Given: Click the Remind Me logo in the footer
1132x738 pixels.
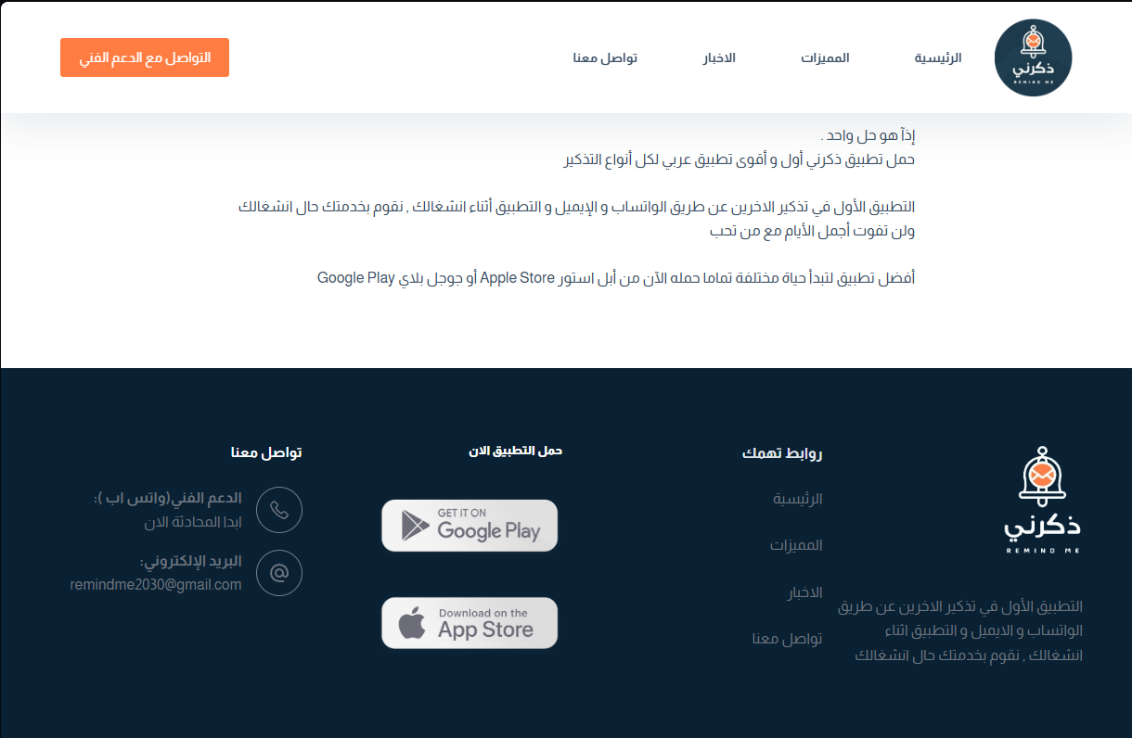Looking at the screenshot, I should (1041, 498).
